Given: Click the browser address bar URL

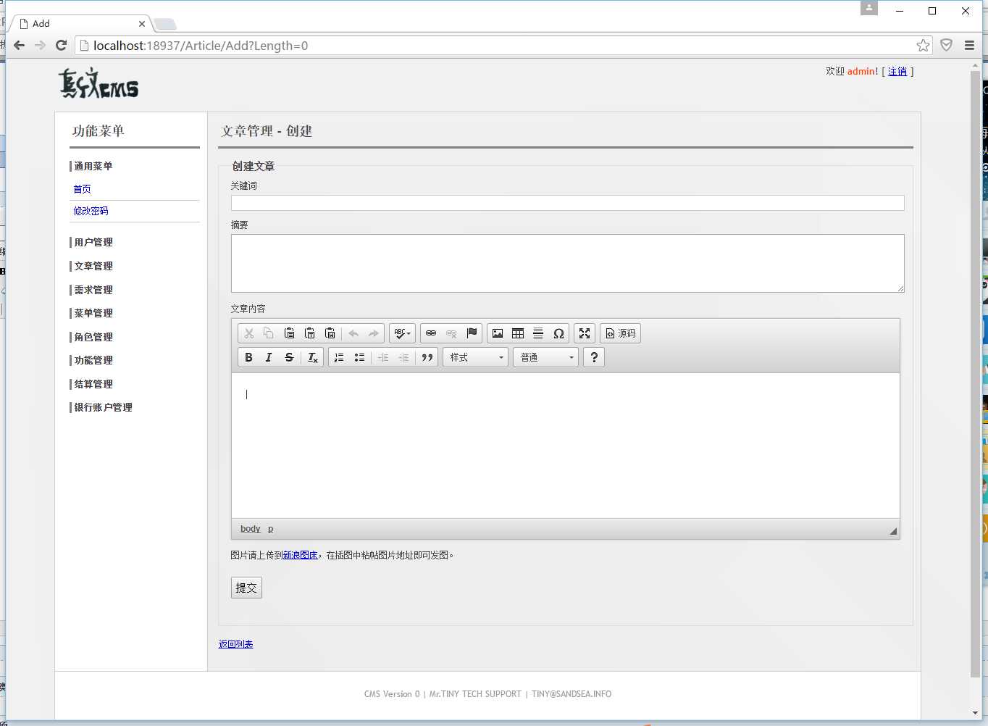Looking at the screenshot, I should (201, 46).
